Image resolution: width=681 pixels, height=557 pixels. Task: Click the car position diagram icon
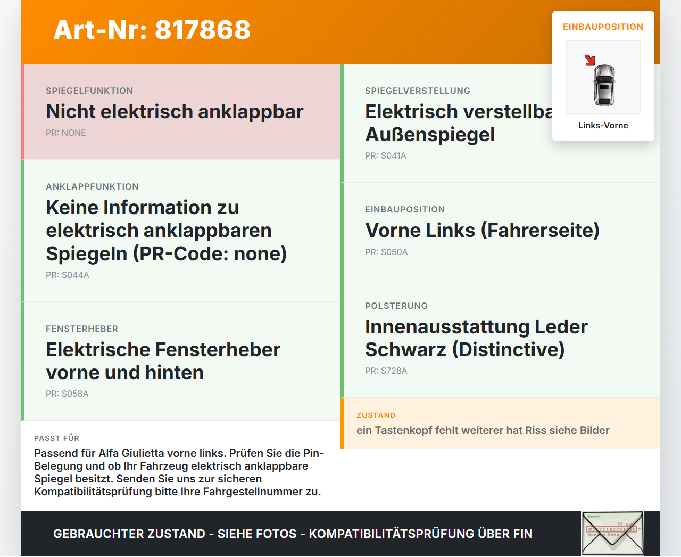pyautogui.click(x=603, y=77)
